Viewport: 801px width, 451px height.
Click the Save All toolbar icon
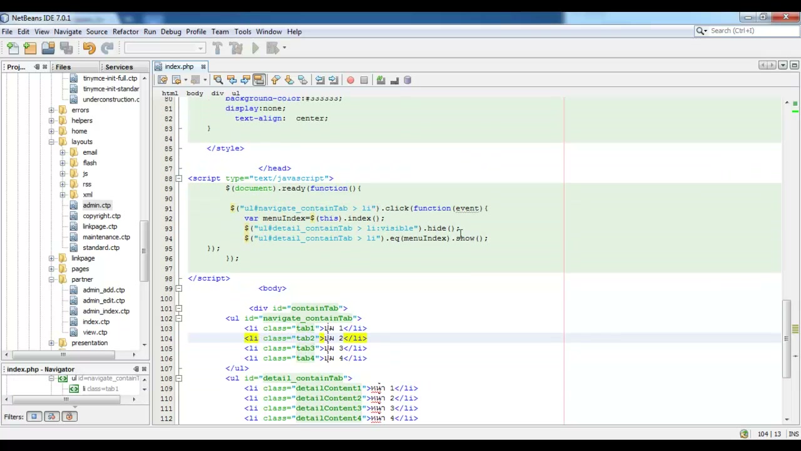tap(66, 48)
